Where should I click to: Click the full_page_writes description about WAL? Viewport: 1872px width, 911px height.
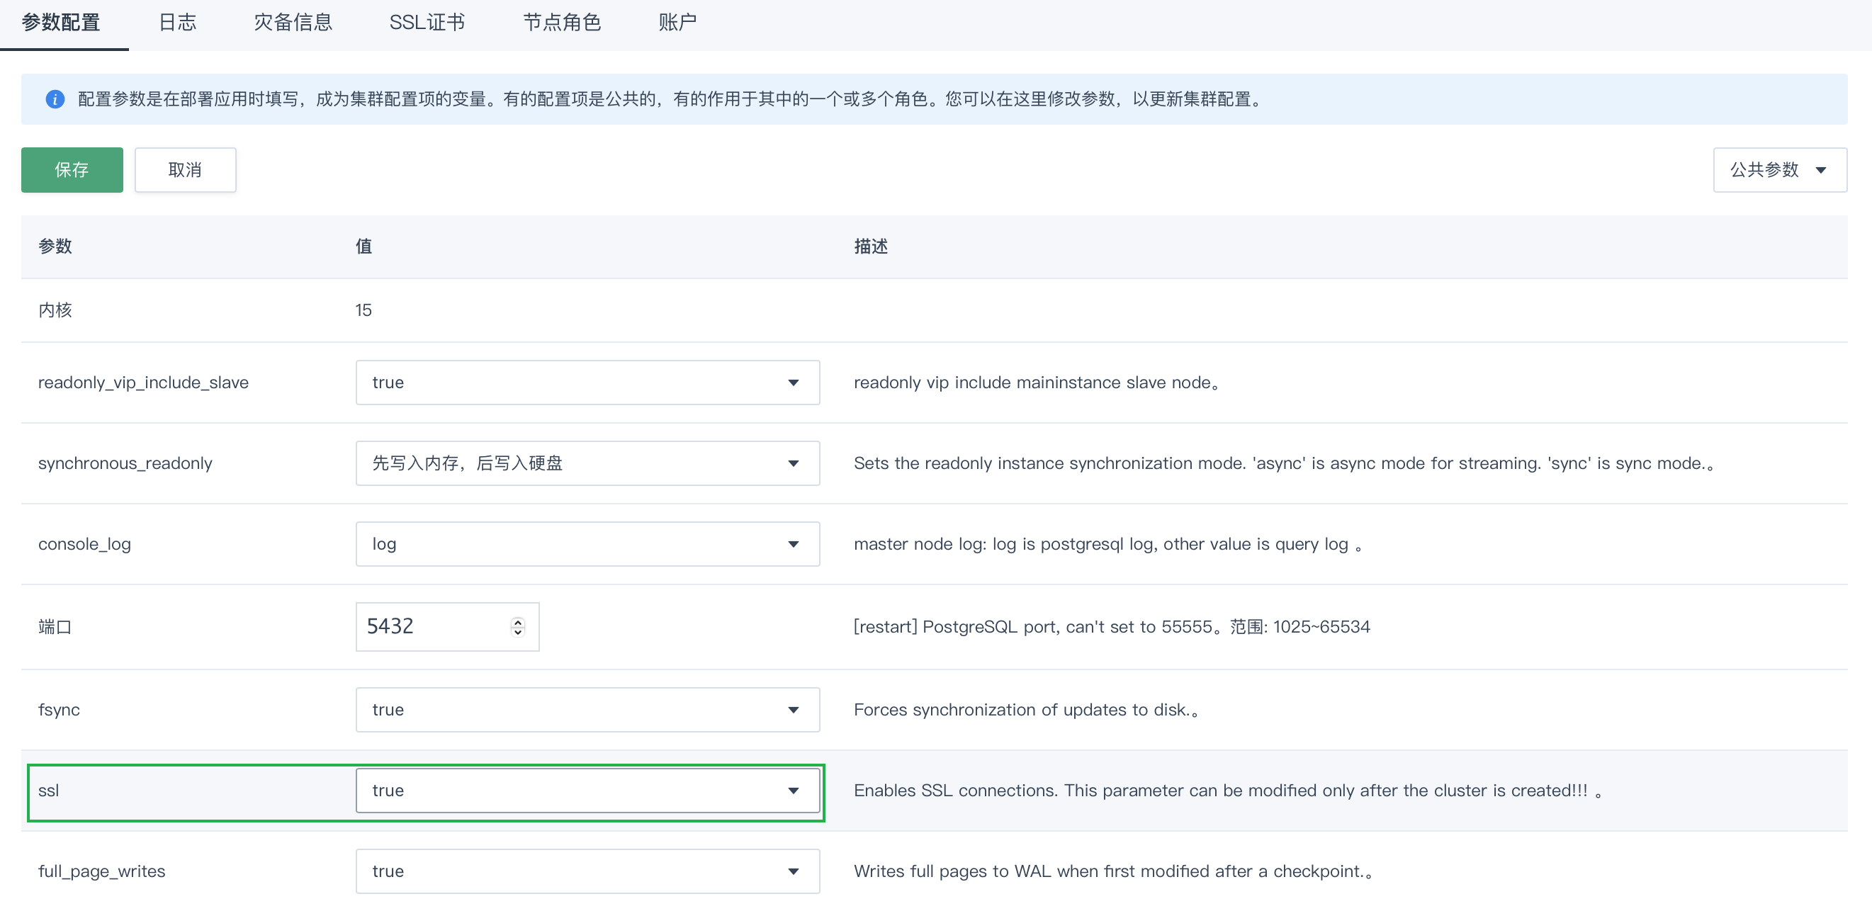(1112, 871)
